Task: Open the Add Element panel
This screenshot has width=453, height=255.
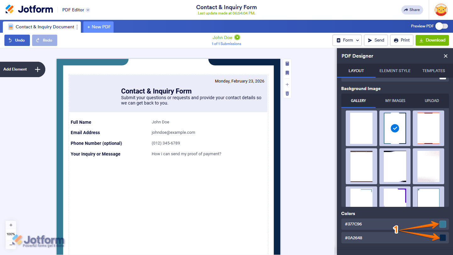Action: click(23, 69)
